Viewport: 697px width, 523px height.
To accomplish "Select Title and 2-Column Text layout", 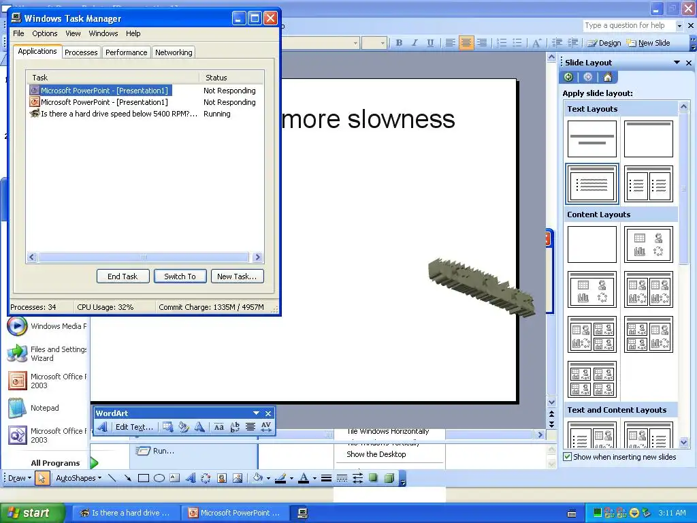I will pyautogui.click(x=649, y=184).
